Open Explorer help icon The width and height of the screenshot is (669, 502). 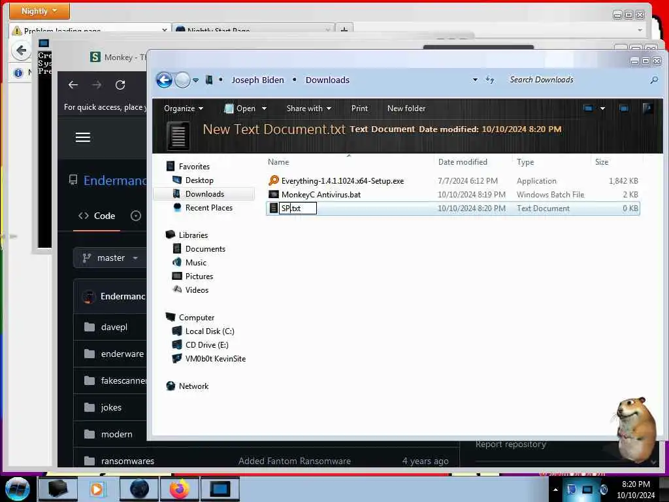pyautogui.click(x=647, y=109)
